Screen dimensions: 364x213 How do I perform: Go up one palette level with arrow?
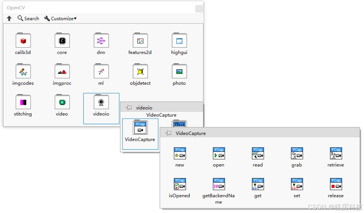click(9, 19)
